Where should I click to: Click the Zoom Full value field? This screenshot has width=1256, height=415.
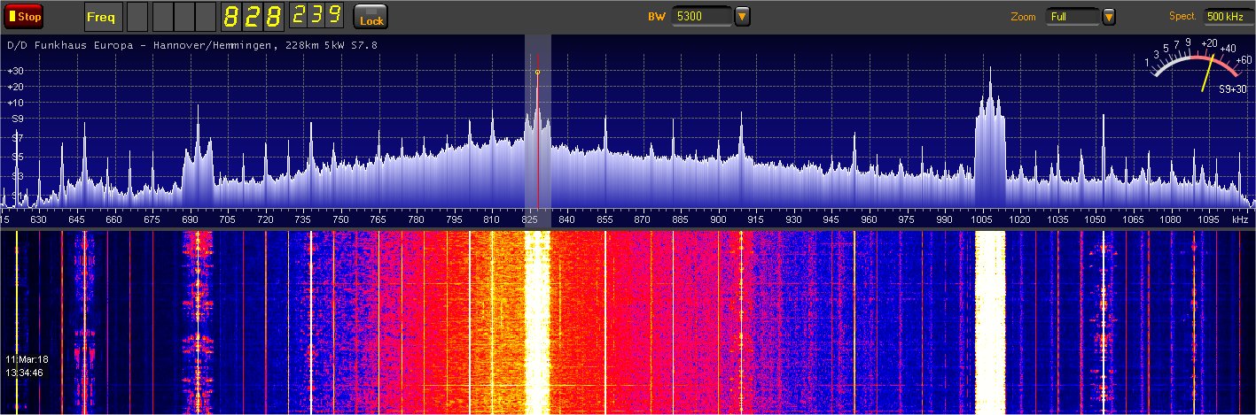pyautogui.click(x=1072, y=16)
